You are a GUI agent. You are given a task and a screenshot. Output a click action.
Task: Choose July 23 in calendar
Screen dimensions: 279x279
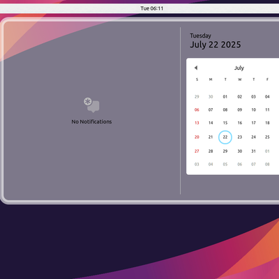coord(239,137)
